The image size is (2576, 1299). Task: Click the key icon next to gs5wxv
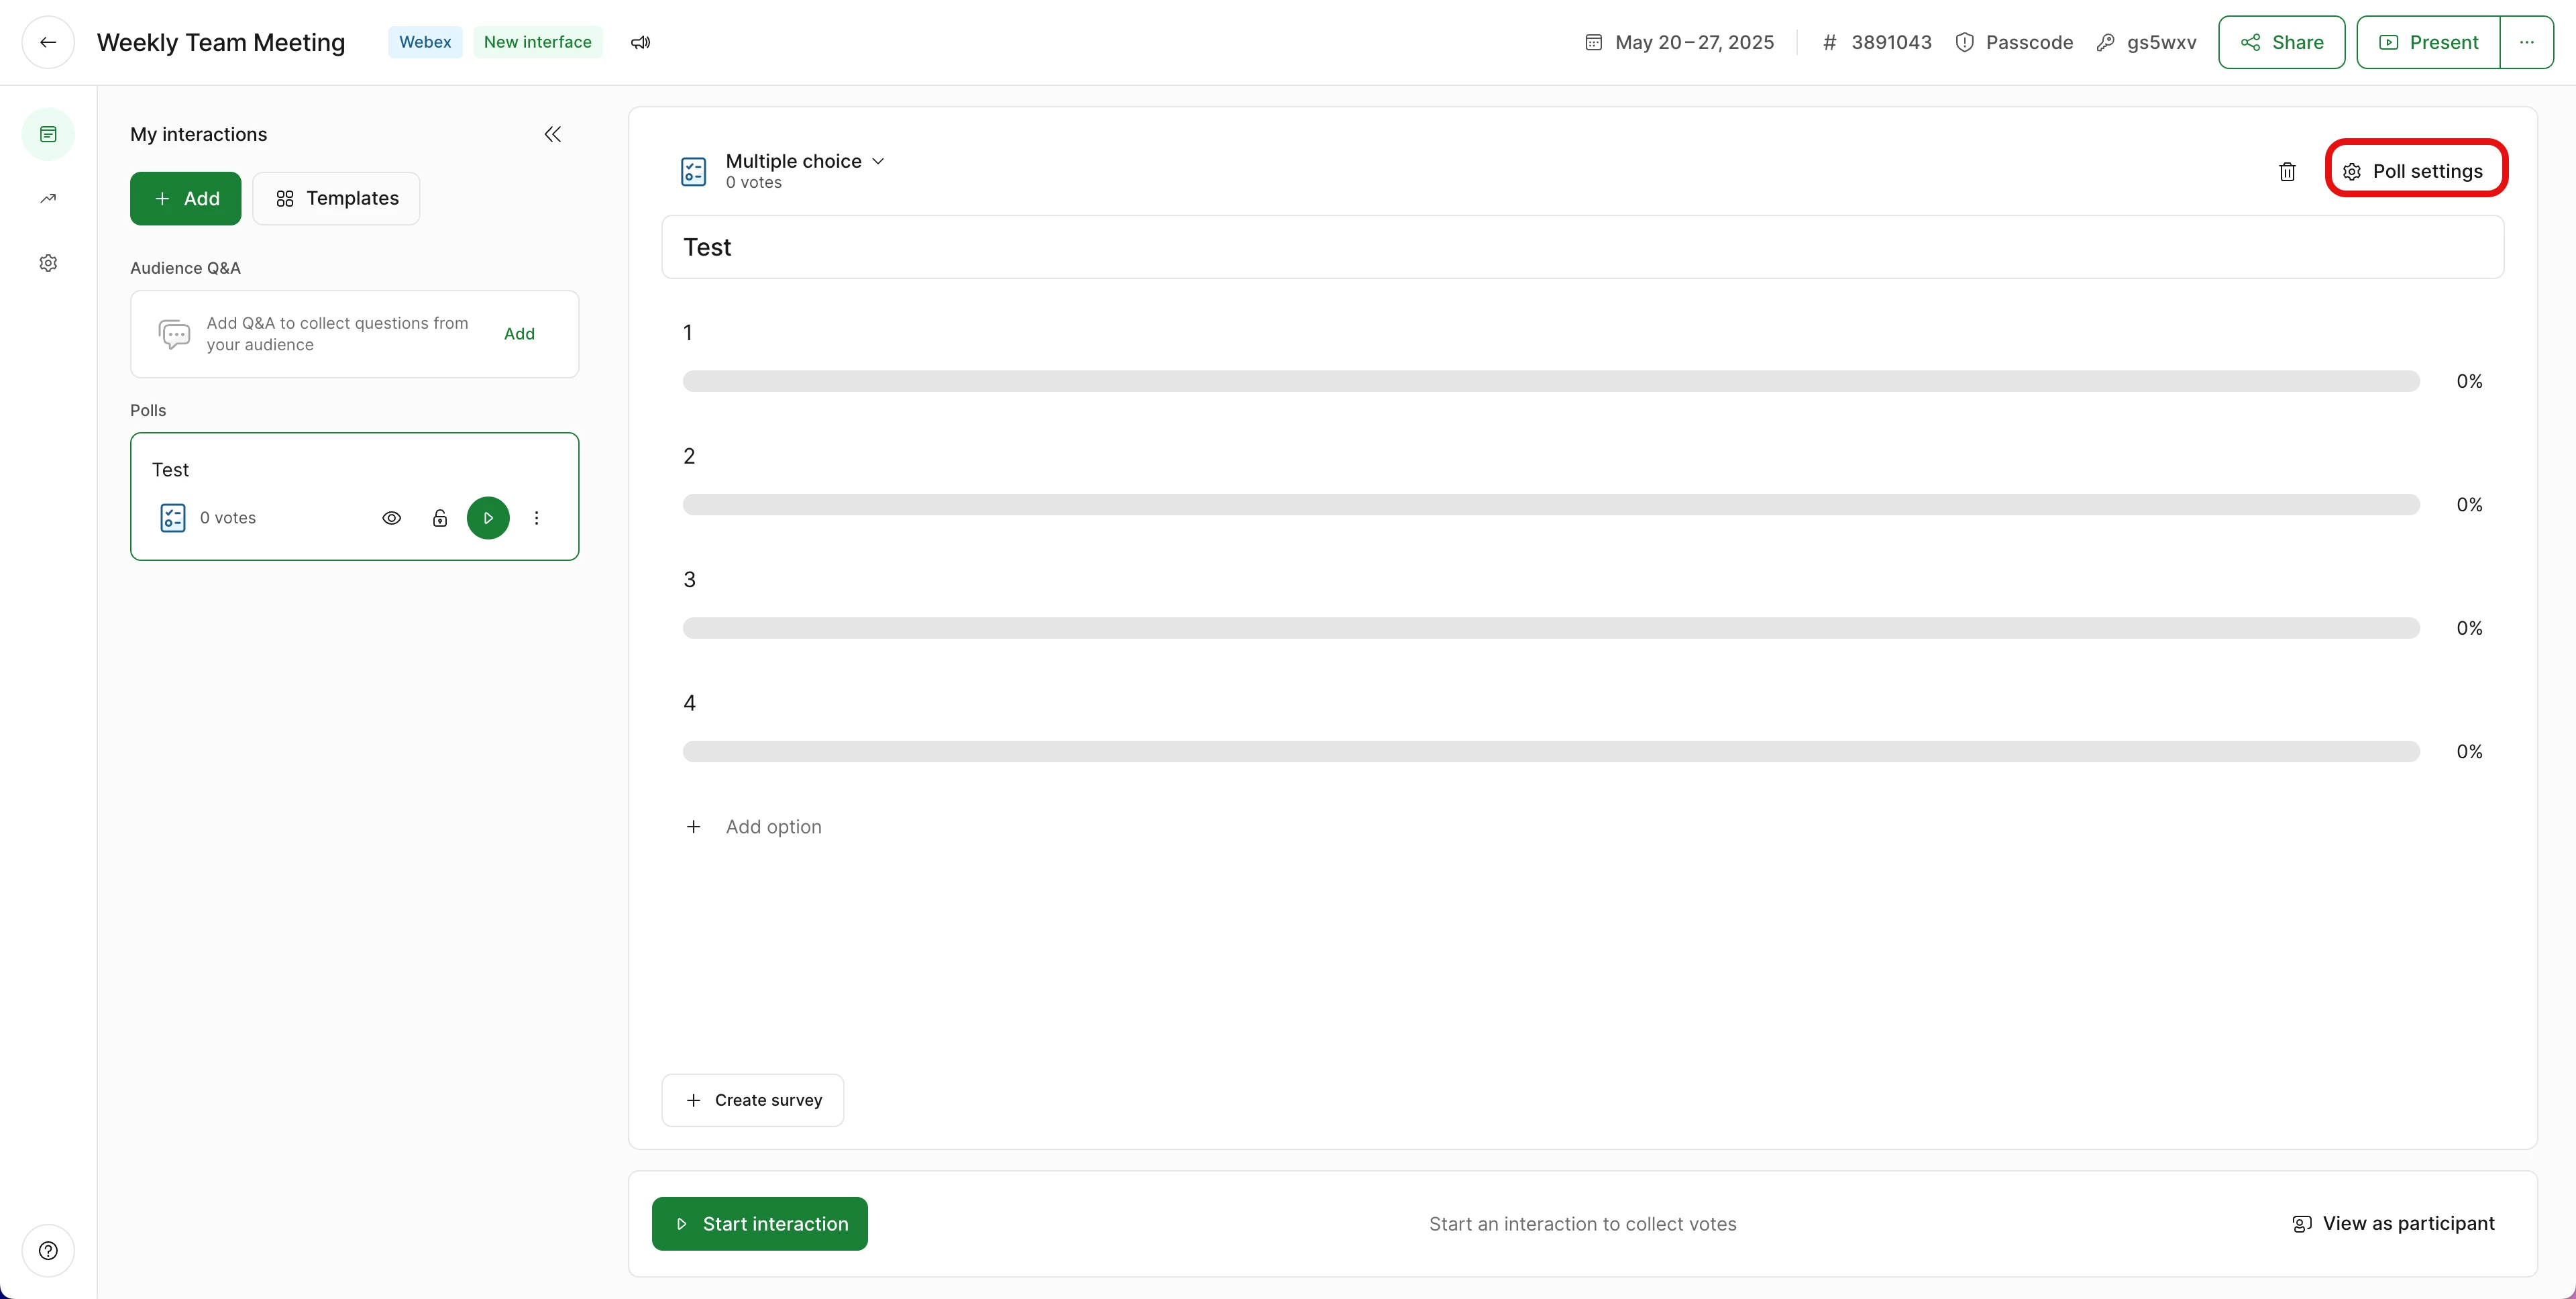coord(2105,42)
